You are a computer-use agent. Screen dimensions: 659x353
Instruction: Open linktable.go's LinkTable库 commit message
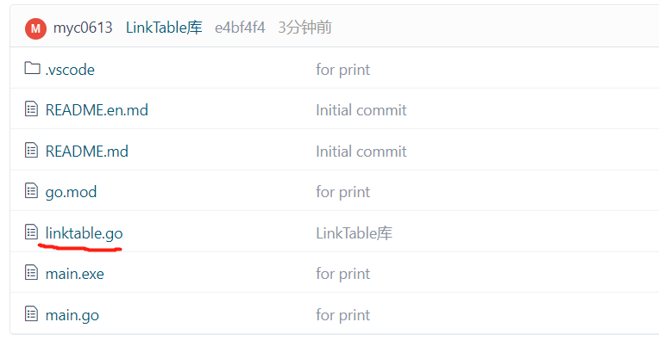355,232
